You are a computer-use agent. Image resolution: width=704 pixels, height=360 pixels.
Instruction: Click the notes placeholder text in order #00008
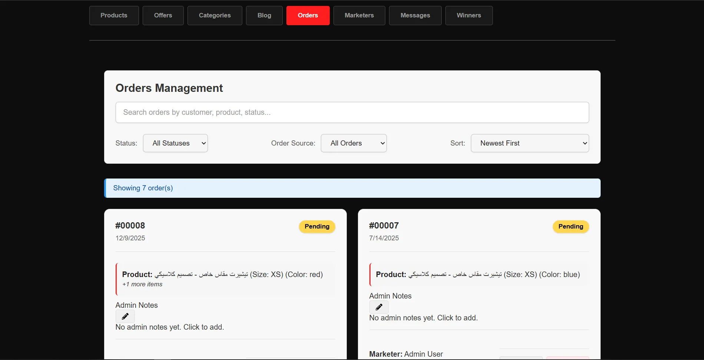coord(170,327)
